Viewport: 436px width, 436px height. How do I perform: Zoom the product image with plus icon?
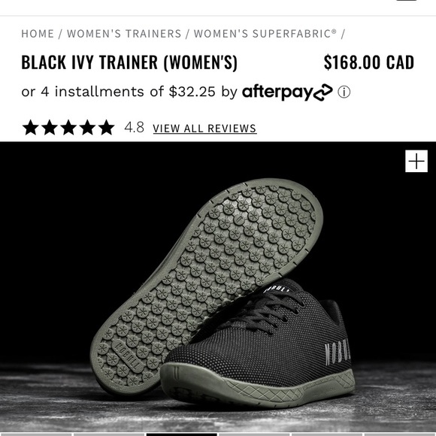[416, 161]
